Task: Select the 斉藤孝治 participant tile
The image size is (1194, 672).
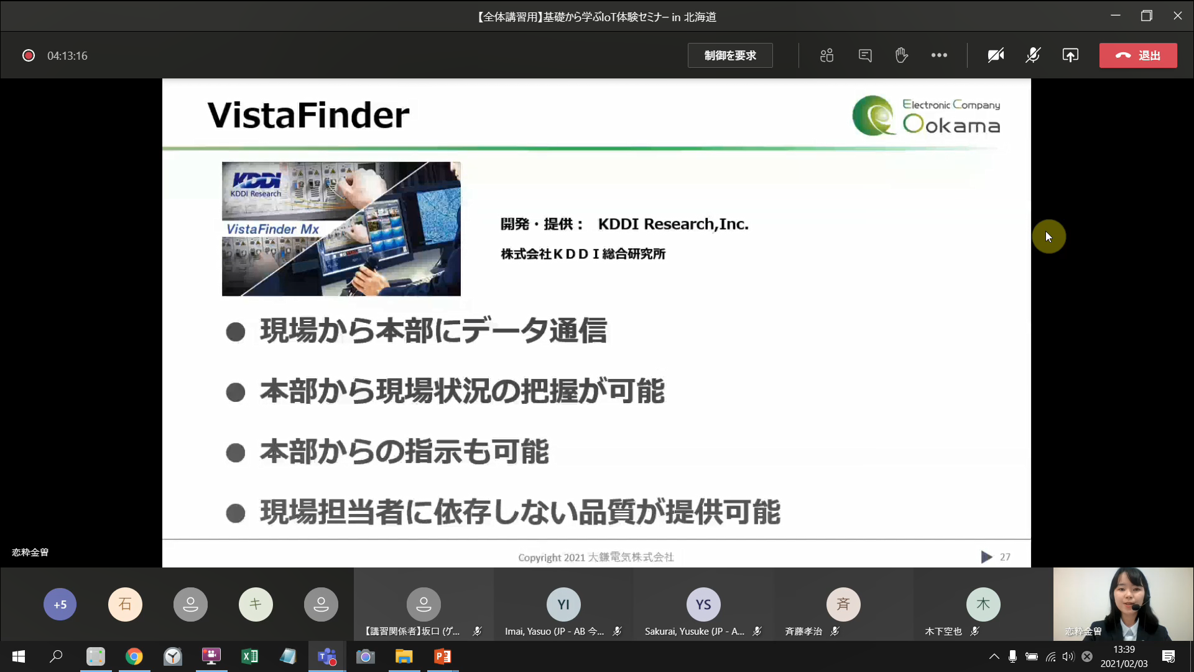Action: point(843,604)
